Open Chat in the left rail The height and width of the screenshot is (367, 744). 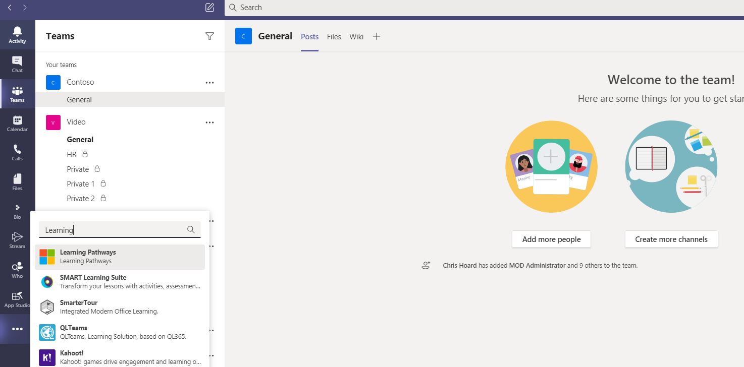(17, 65)
